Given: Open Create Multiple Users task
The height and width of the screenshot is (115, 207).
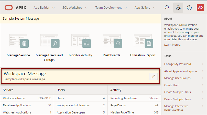Looking at the screenshot, I should tap(177, 92).
